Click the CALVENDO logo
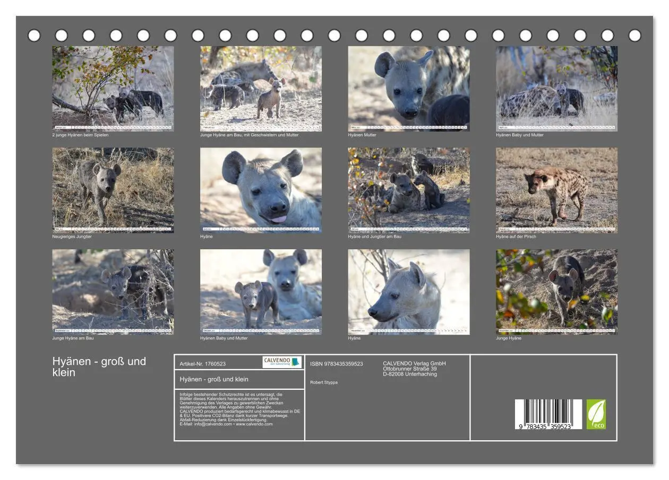Viewport: 669px width, 480px height. pos(282,362)
